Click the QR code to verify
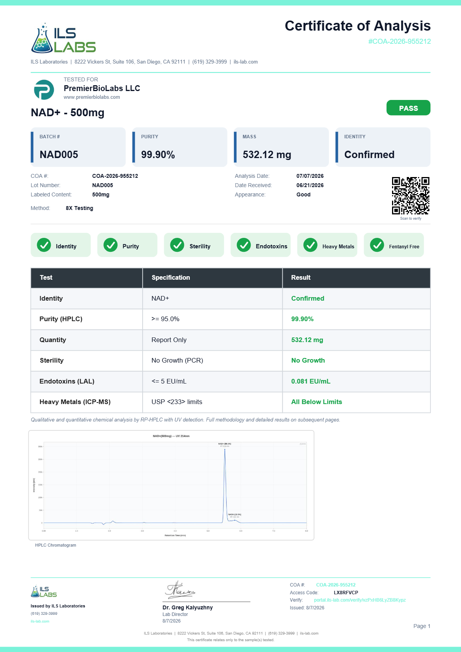The height and width of the screenshot is (652, 461). (x=411, y=196)
